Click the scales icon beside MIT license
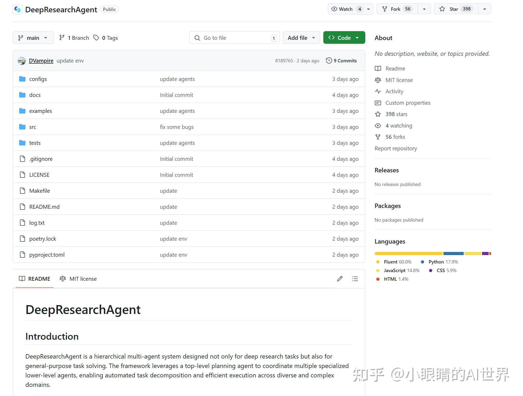 378,80
